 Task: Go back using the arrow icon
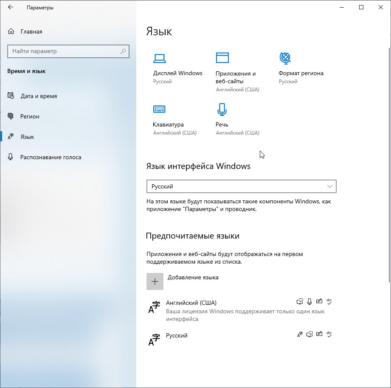pos(11,7)
